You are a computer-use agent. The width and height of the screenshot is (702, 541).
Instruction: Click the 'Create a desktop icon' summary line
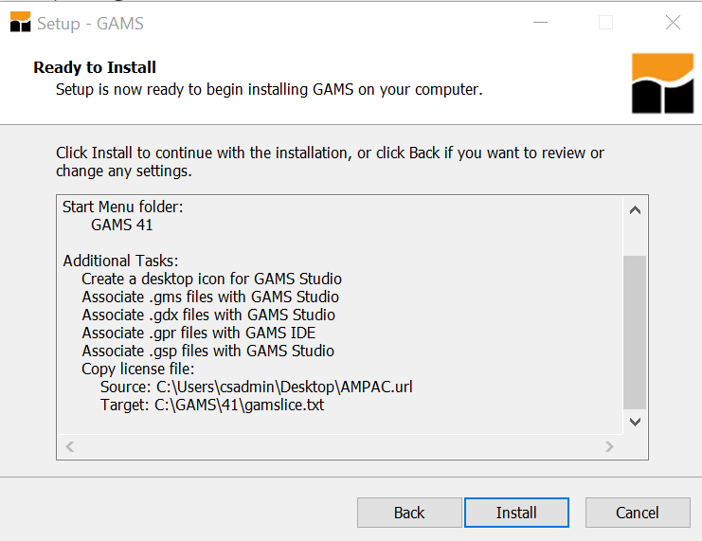(x=211, y=279)
